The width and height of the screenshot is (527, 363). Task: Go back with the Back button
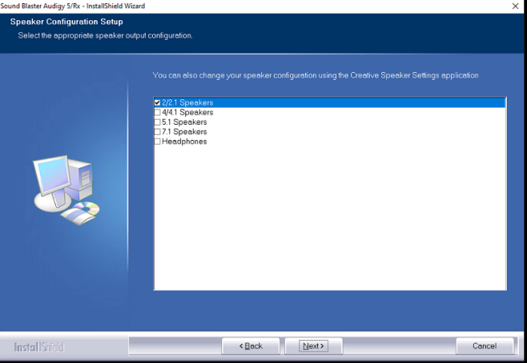251,346
